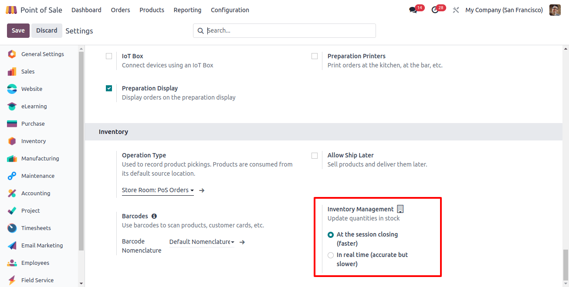
Task: Expand the Store Room: PoS Orders dropdown
Action: click(x=158, y=190)
